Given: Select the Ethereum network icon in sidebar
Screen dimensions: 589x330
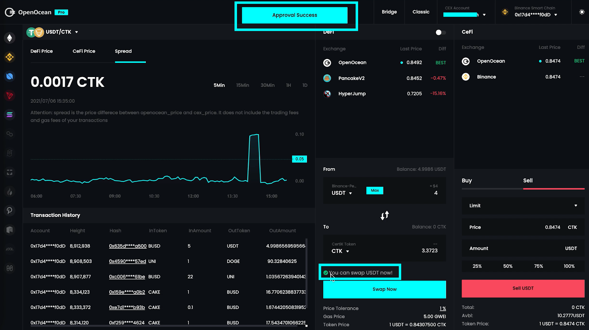Looking at the screenshot, I should pyautogui.click(x=10, y=38).
